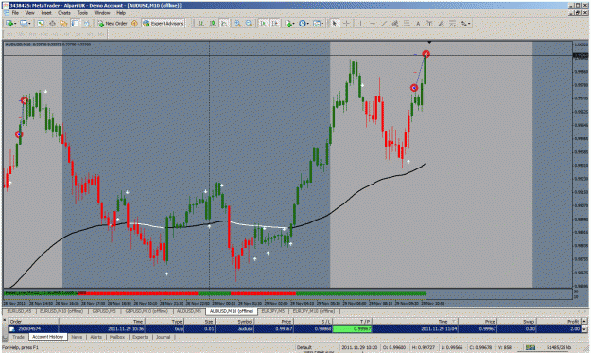Image resolution: width=591 pixels, height=353 pixels.
Task: Select the Fibonacci Retracement tool
Action: [407, 24]
